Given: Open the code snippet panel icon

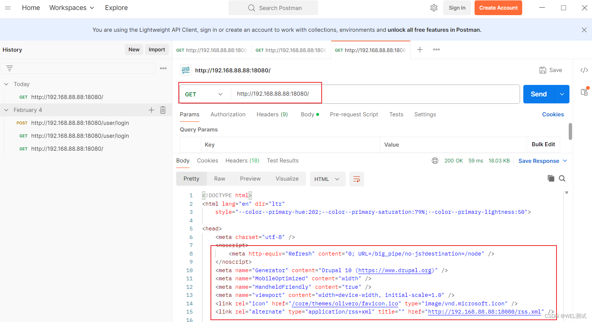Looking at the screenshot, I should (584, 70).
